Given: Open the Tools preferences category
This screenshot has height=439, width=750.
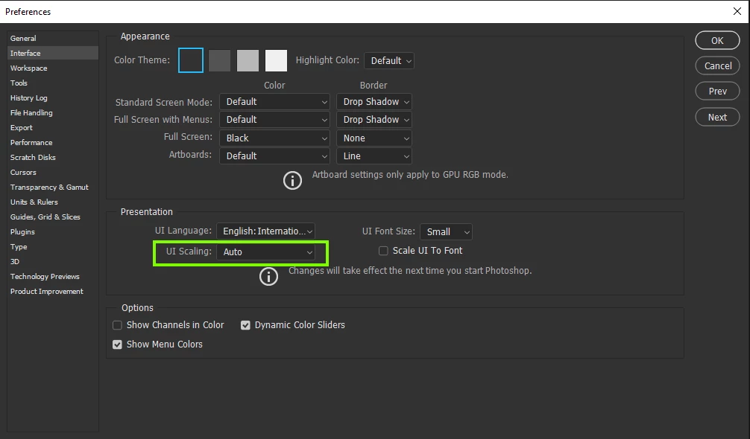Looking at the screenshot, I should tap(53, 83).
